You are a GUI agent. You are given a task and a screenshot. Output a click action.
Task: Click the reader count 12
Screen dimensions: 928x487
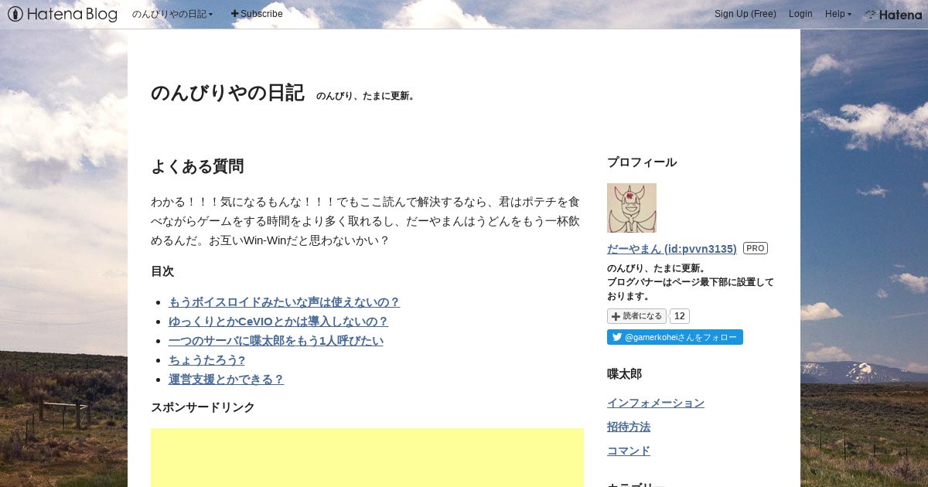click(680, 316)
